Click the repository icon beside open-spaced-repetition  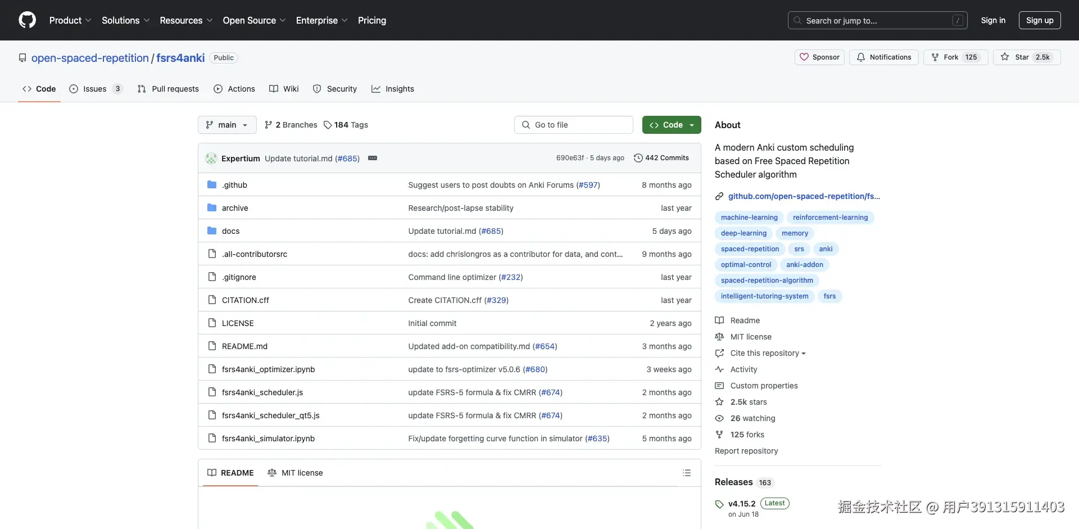click(22, 58)
